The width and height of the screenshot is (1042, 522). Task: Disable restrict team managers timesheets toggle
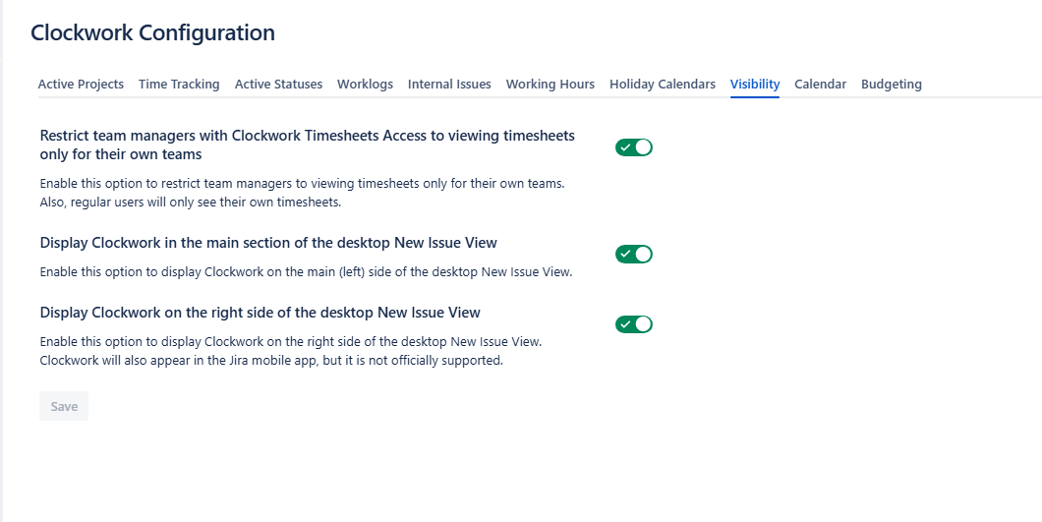(634, 147)
